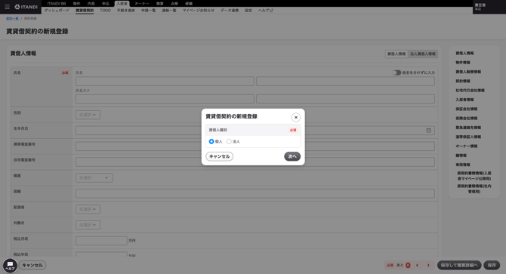Jump to 物件情報 section in sidebar
This screenshot has height=274, width=506.
click(x=463, y=63)
